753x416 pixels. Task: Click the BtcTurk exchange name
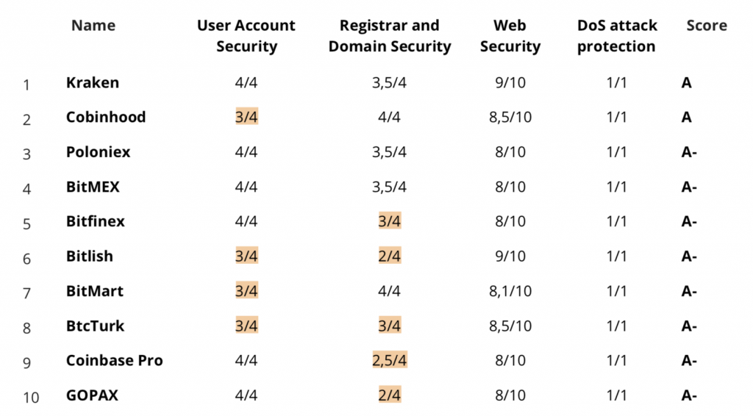95,326
